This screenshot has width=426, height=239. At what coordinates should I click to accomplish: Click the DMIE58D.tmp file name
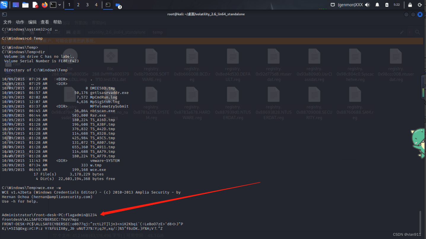[103, 88]
